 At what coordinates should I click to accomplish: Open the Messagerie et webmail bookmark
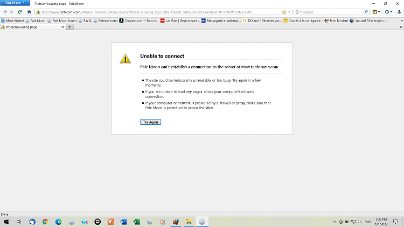pos(221,20)
